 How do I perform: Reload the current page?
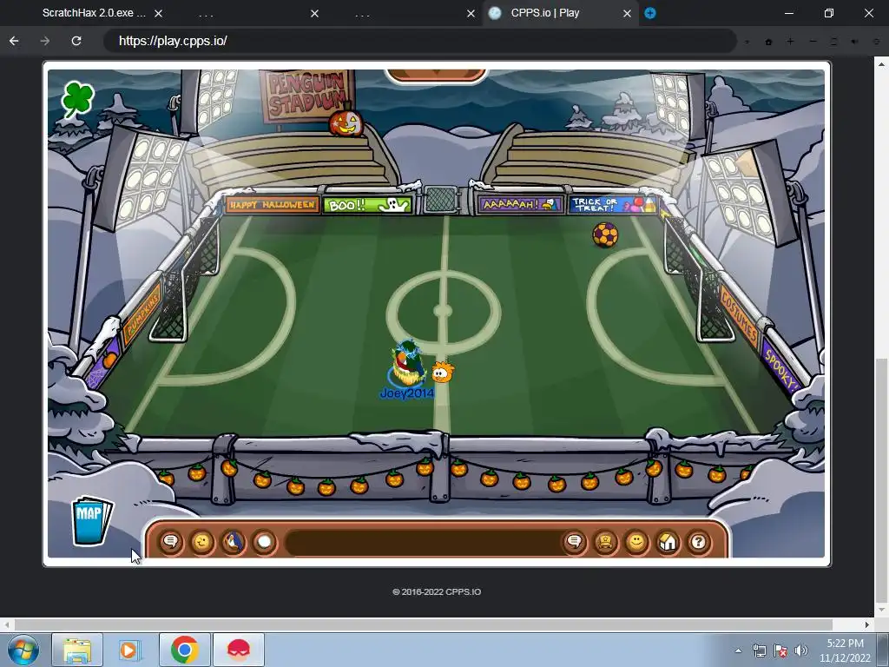click(76, 41)
